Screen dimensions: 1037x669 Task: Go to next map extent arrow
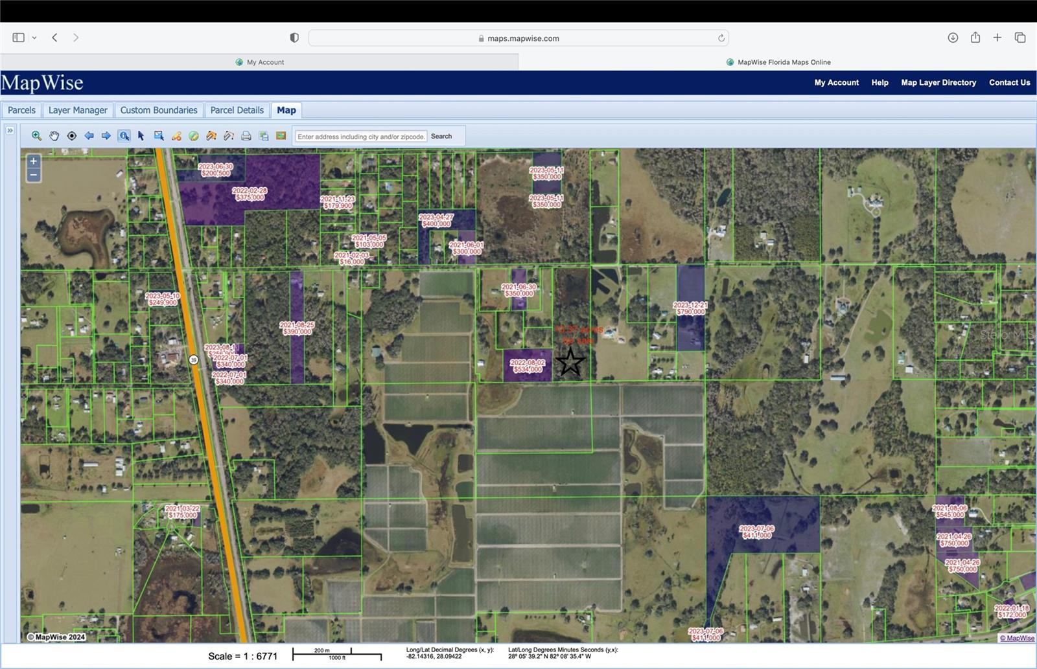[x=106, y=136]
